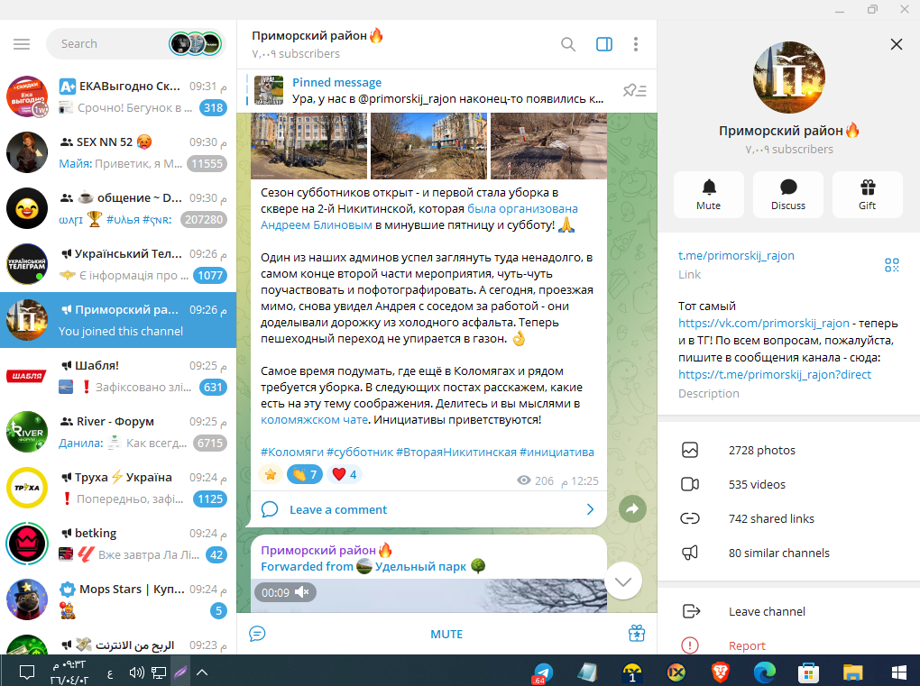Screen dimensions: 920x686
Task: Open Microsoft Edge from taskbar
Action: pyautogui.click(x=765, y=672)
